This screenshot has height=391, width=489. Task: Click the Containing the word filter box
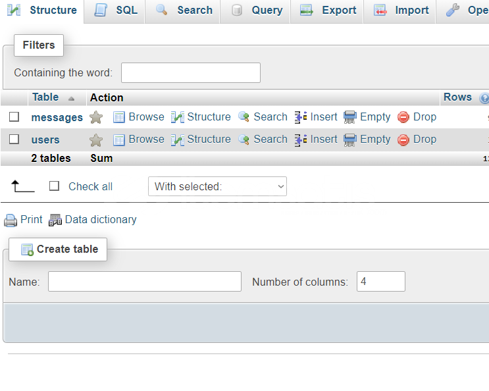pyautogui.click(x=191, y=72)
